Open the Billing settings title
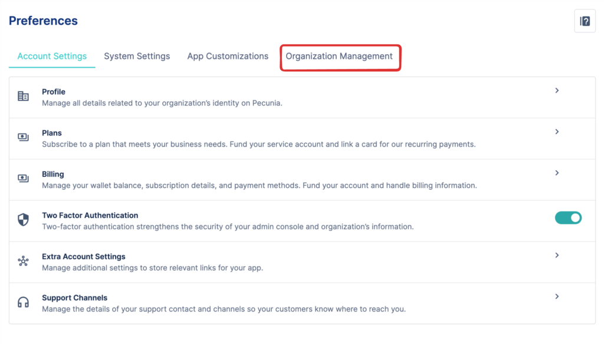The width and height of the screenshot is (604, 344). [53, 174]
